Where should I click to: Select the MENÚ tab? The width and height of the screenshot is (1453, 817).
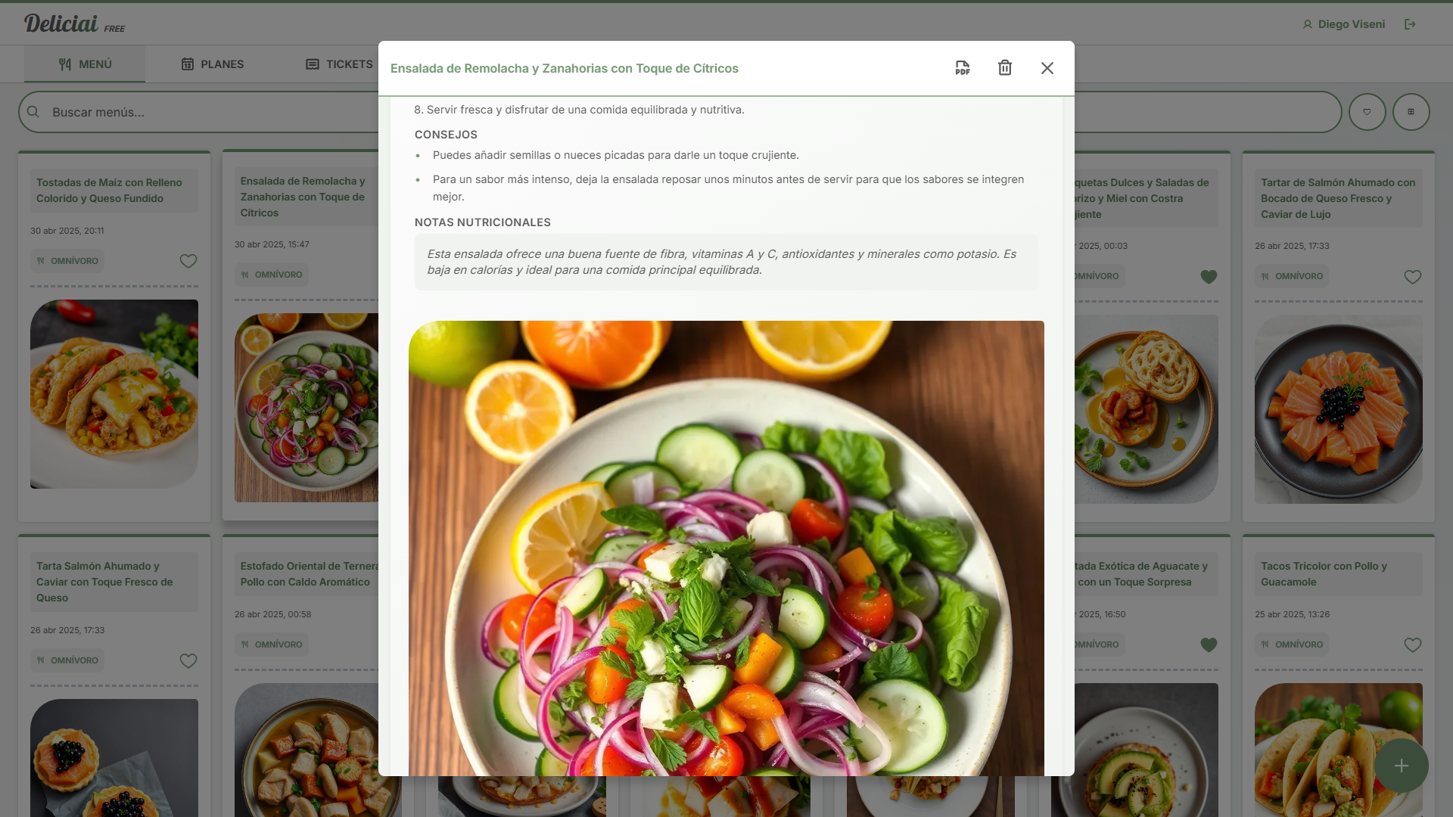coord(85,64)
